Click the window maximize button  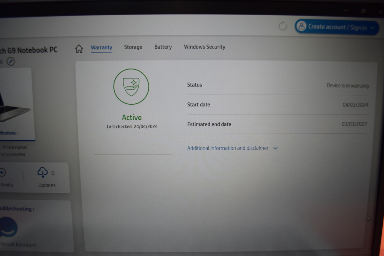(x=363, y=11)
